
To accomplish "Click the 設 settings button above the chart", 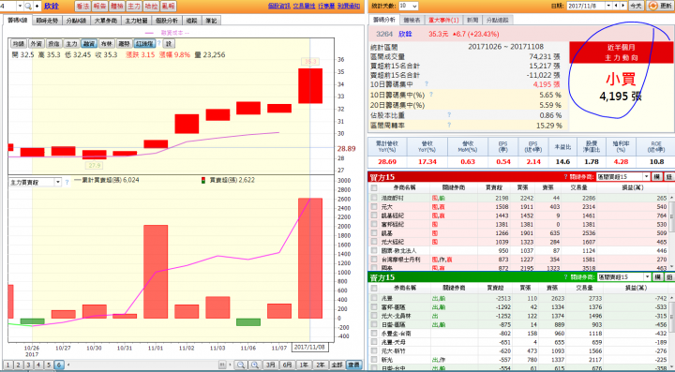I will click(x=169, y=44).
